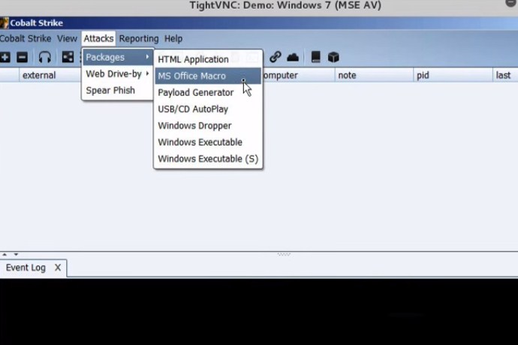The image size is (518, 345).
Task: Collapse panel with the up arrow
Action: click(5, 254)
